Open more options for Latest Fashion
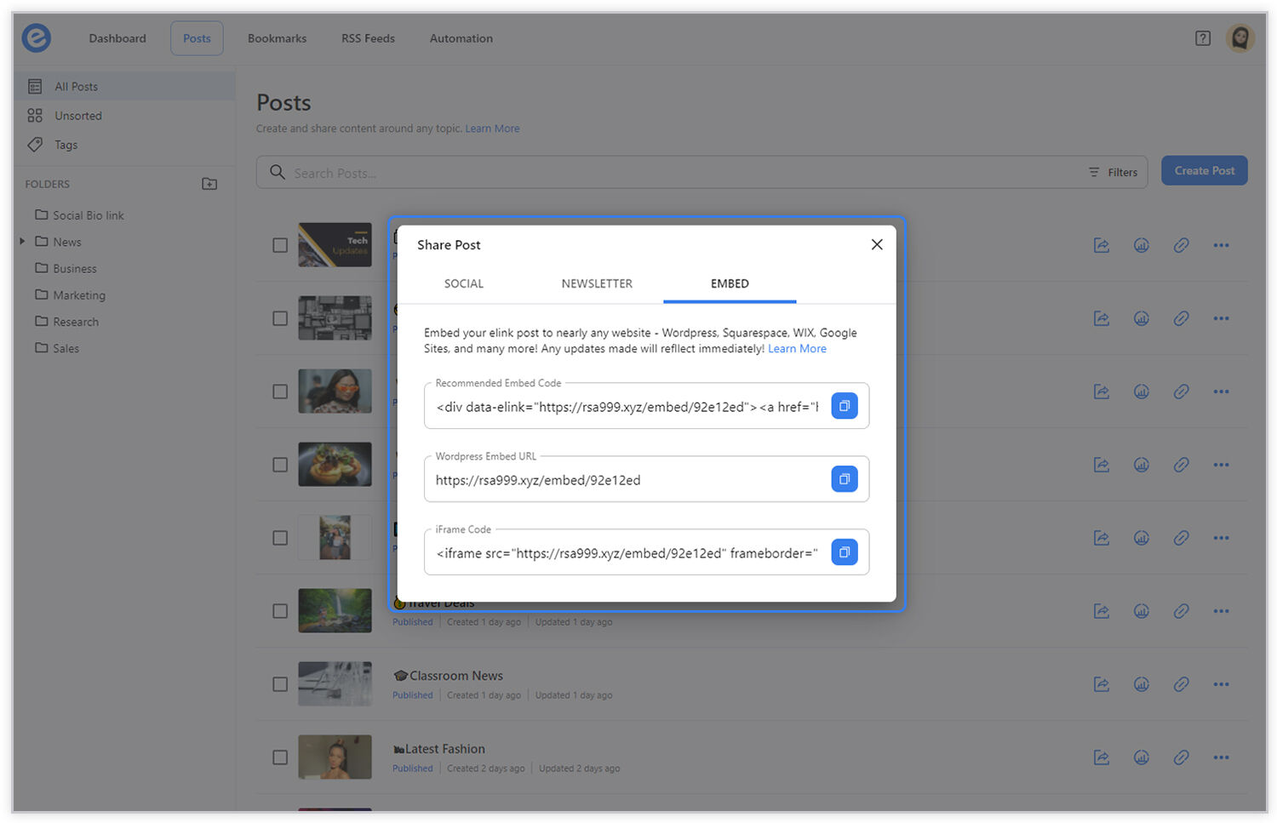This screenshot has height=823, width=1277. coord(1221,757)
